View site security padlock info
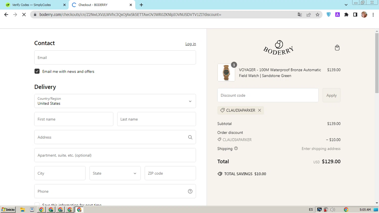 coord(35,15)
